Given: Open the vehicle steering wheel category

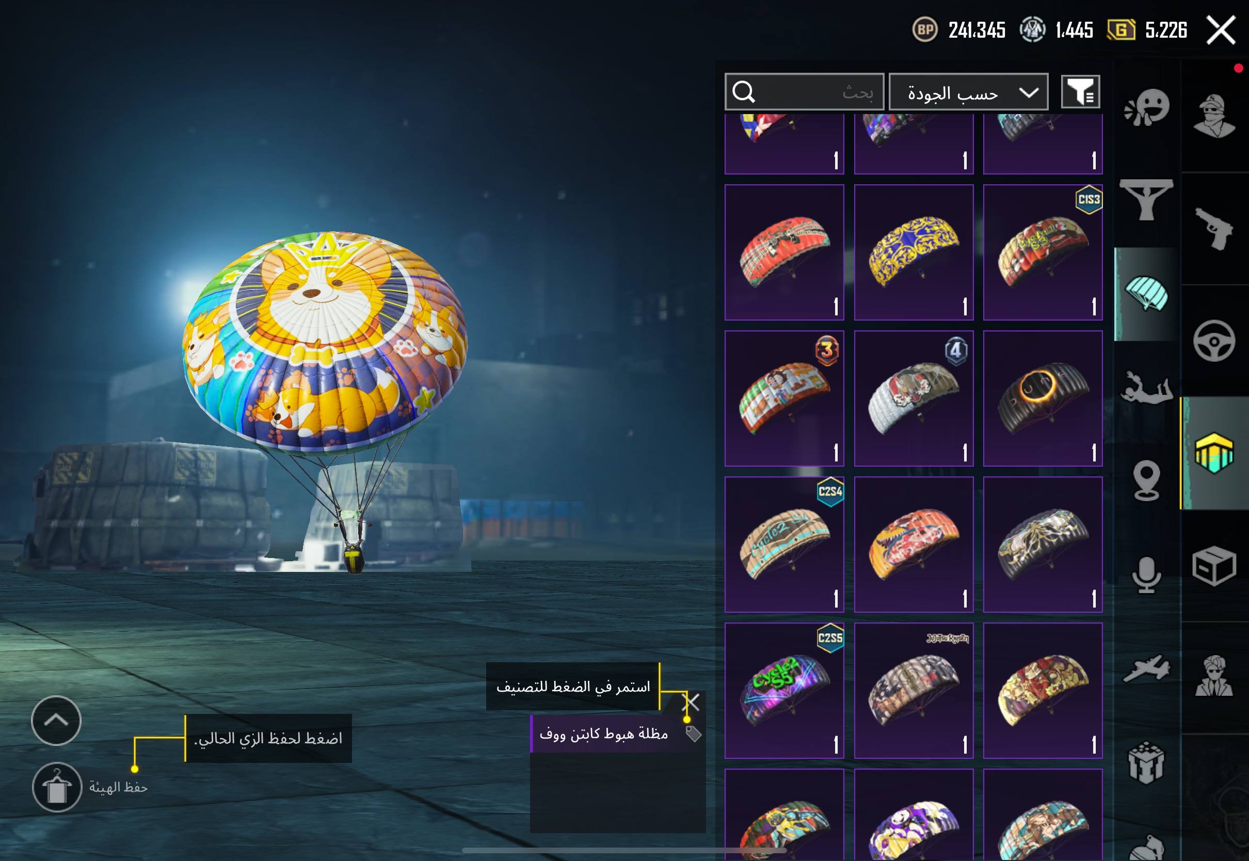Looking at the screenshot, I should pyautogui.click(x=1214, y=341).
